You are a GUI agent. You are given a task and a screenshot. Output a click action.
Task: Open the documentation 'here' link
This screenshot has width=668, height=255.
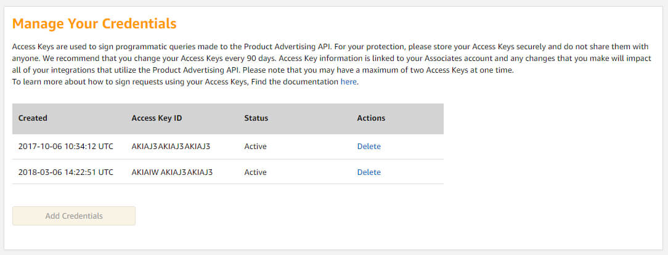click(x=348, y=82)
